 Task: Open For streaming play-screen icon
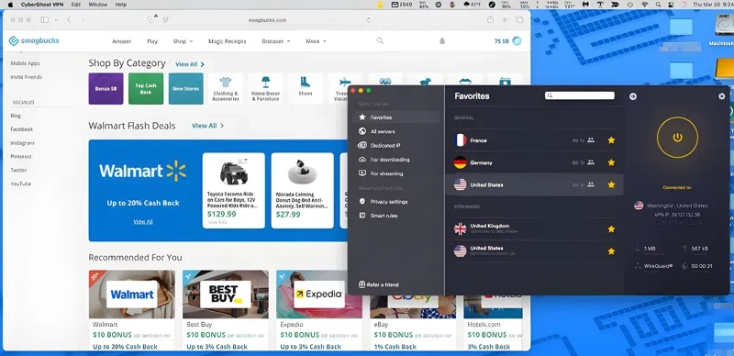click(361, 172)
